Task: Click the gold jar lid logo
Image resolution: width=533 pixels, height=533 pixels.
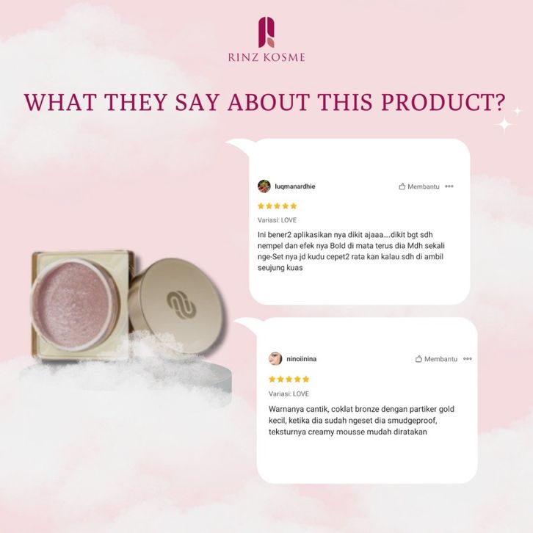Action: (x=181, y=305)
